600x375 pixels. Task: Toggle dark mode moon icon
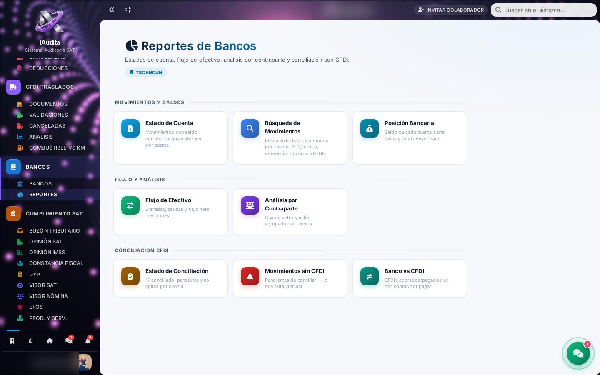31,341
